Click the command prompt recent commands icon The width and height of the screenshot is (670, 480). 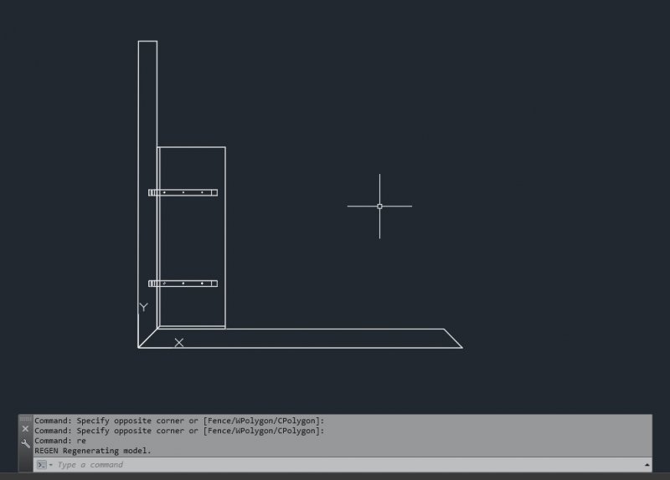(42, 465)
